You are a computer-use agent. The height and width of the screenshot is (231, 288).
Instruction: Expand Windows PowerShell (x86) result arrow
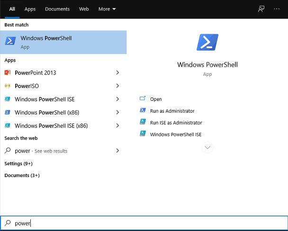coord(117,112)
